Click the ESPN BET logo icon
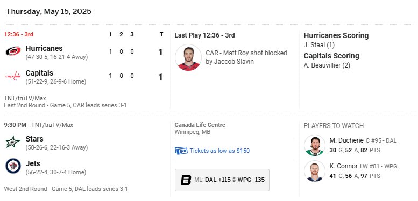Viewport: 418px width, 201px height. (186, 180)
